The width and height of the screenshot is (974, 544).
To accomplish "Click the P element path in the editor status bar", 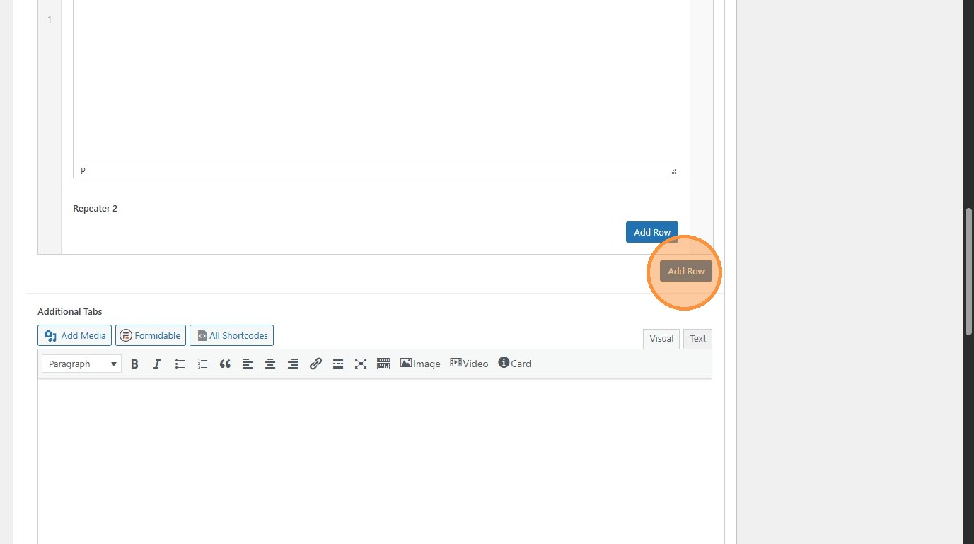I will (x=83, y=170).
